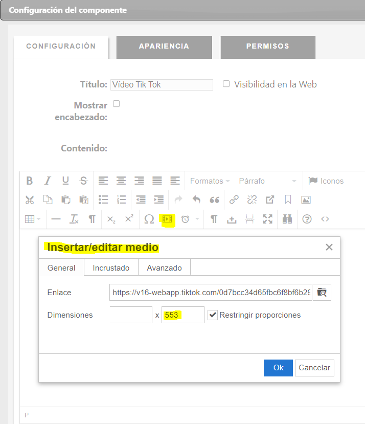365x424 pixels.
Task: Toggle underline formatting
Action: point(65,181)
